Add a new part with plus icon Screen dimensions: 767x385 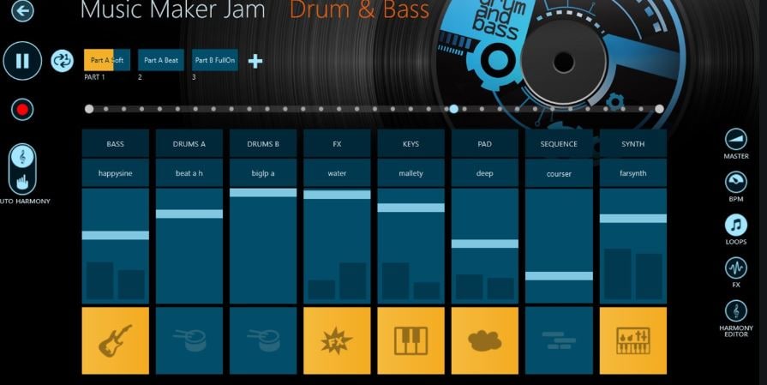coord(255,61)
